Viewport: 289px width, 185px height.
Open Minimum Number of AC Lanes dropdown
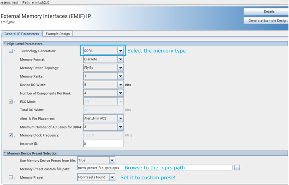[x=103, y=127]
